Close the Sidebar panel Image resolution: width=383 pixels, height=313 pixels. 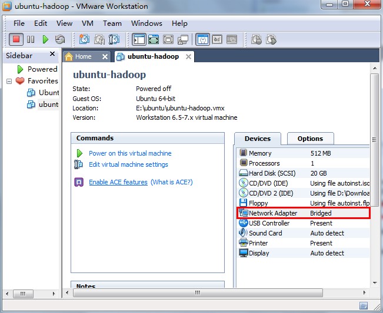click(x=52, y=54)
